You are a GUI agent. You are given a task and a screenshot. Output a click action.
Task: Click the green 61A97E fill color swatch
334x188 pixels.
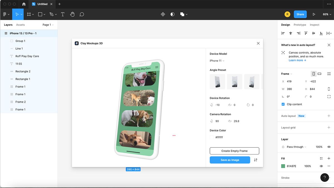coord(283,166)
